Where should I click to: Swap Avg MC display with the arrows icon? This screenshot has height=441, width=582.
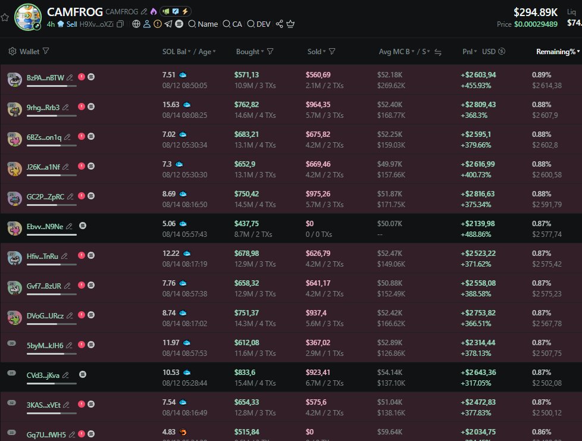[438, 52]
